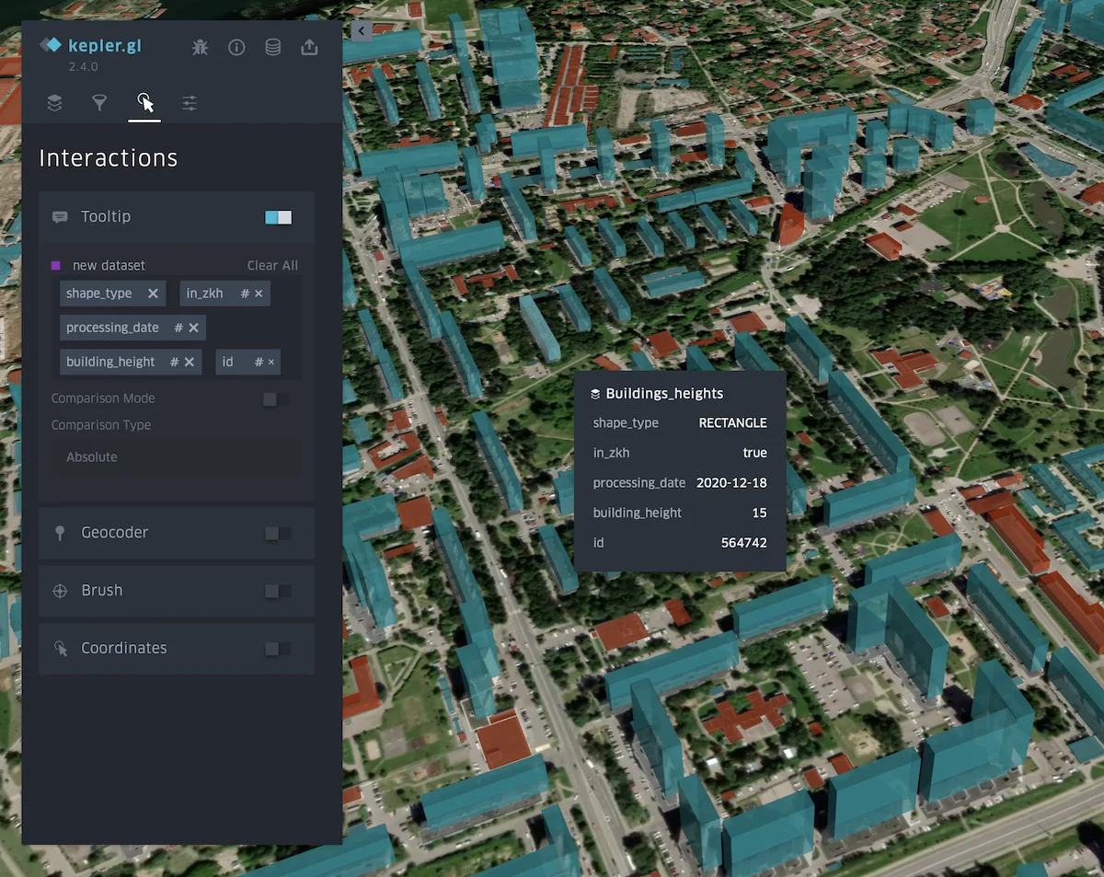Click the share/export icon
Screen dimensions: 1104x877
tap(310, 47)
